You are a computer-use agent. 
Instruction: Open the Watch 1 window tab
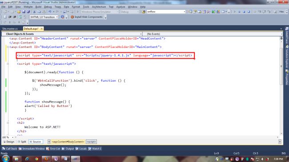(95, 149)
